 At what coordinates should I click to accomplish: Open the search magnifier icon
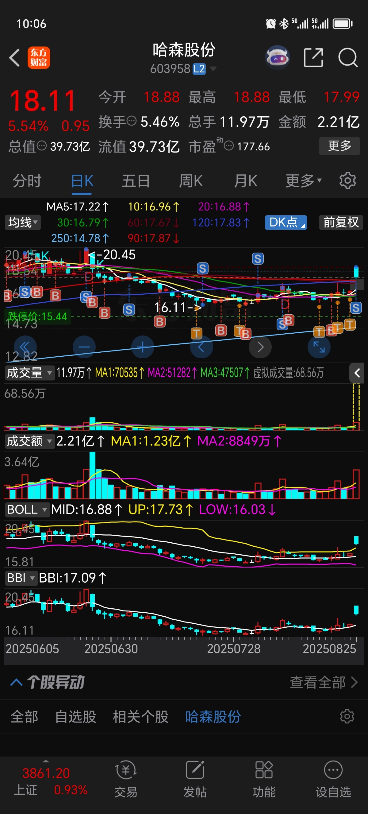click(348, 58)
